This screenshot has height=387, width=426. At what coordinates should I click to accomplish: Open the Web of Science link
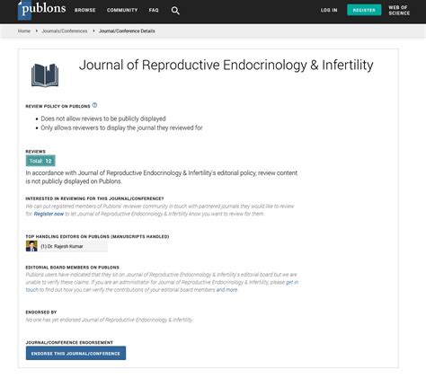click(399, 10)
